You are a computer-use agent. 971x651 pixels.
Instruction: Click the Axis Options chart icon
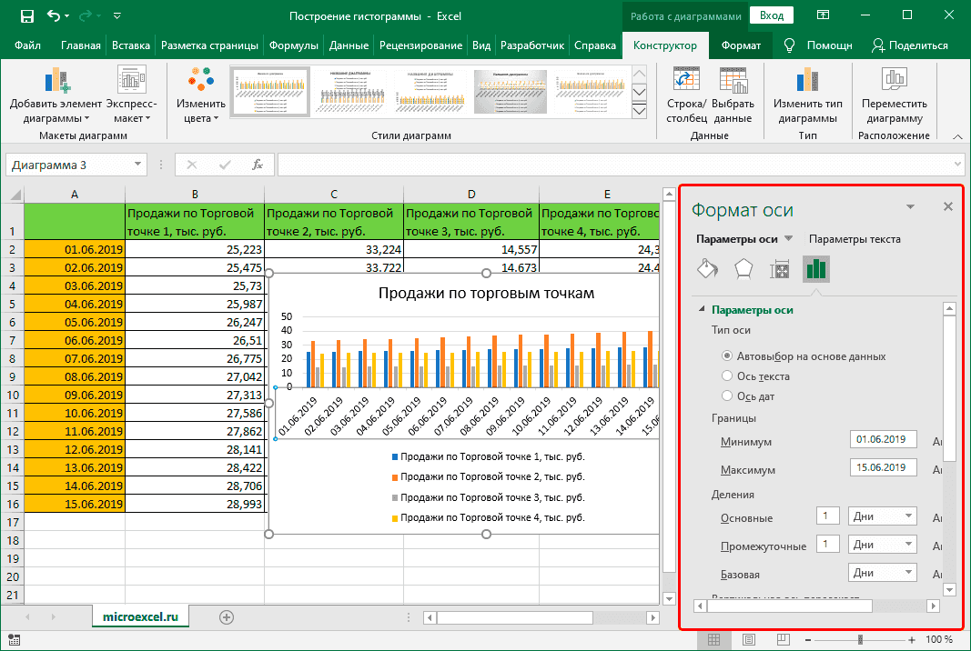pyautogui.click(x=816, y=269)
